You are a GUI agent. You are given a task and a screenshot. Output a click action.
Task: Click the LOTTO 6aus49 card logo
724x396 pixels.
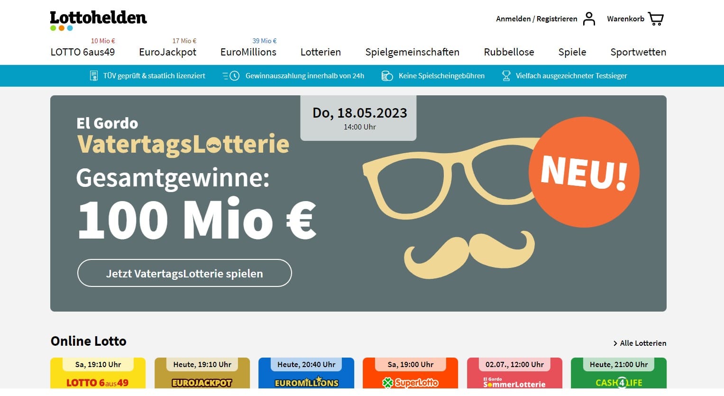tap(97, 383)
